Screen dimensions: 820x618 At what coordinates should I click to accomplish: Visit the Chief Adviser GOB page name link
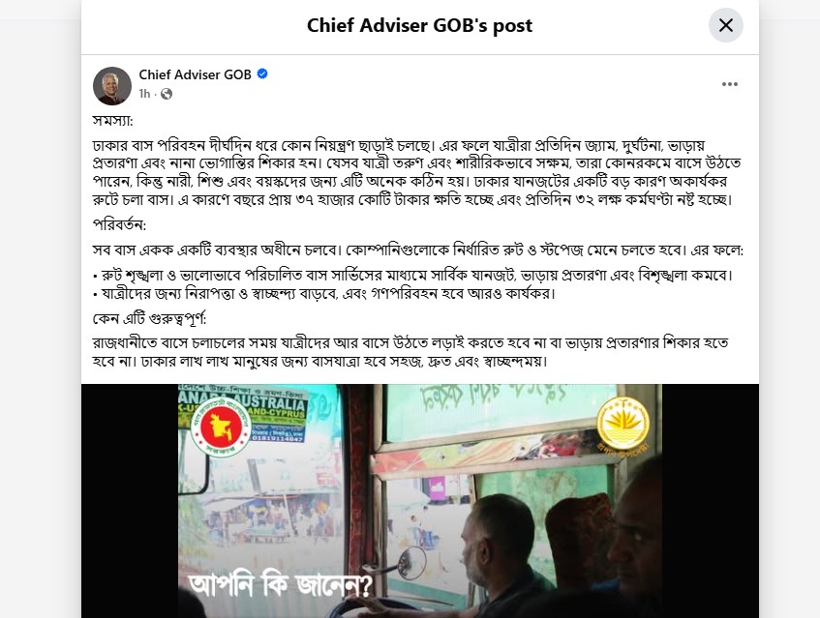(195, 74)
